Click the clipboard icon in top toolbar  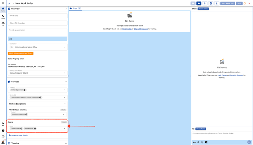pos(193,3)
